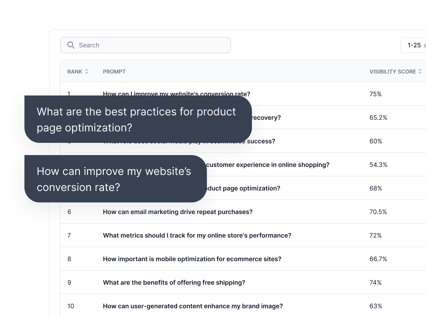Select prompt about metrics for online store
Screen dimensions: 426x317
tap(197, 235)
